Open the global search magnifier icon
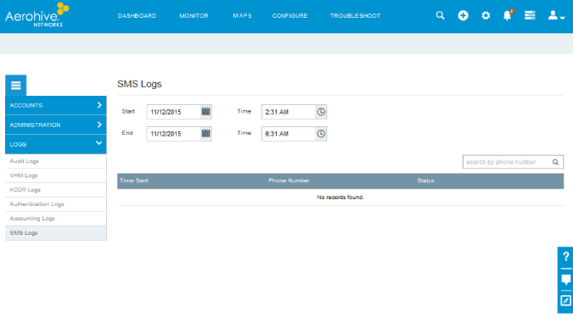 coord(440,15)
